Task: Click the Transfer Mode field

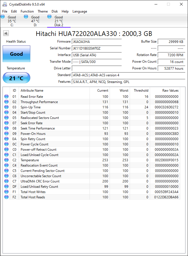Action: click(97, 62)
